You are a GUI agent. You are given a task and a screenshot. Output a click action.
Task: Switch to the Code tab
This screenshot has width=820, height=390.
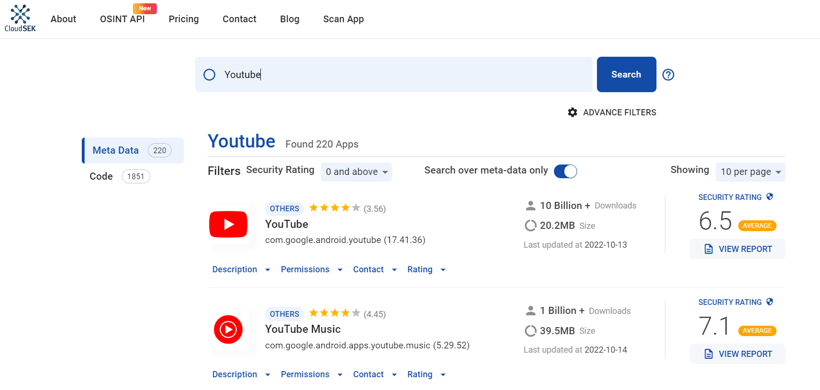(x=120, y=176)
